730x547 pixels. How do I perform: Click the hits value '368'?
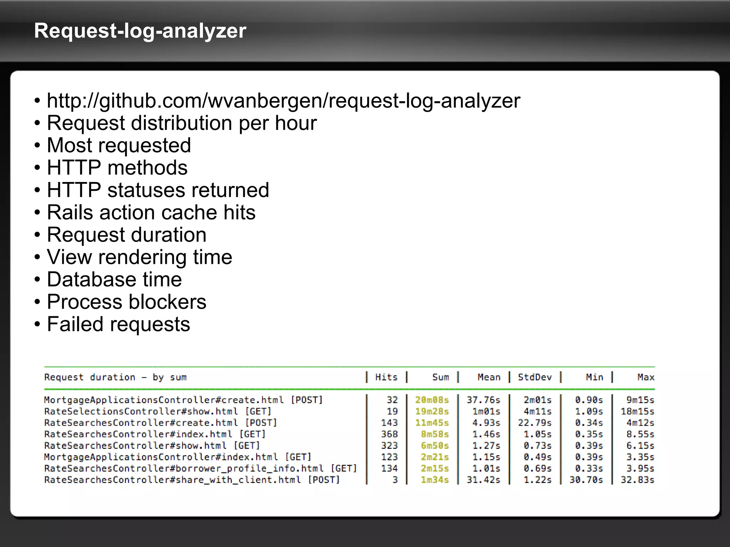coord(389,434)
